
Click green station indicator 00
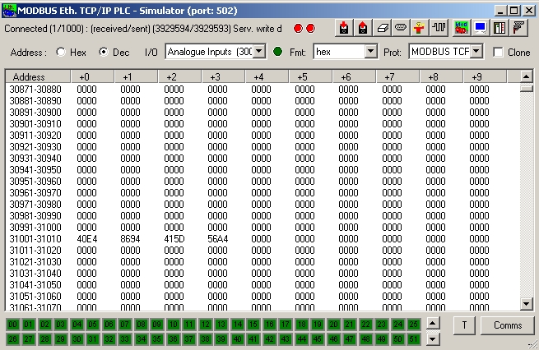point(13,325)
